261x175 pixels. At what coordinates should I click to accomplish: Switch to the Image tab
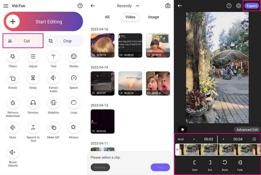[153, 17]
